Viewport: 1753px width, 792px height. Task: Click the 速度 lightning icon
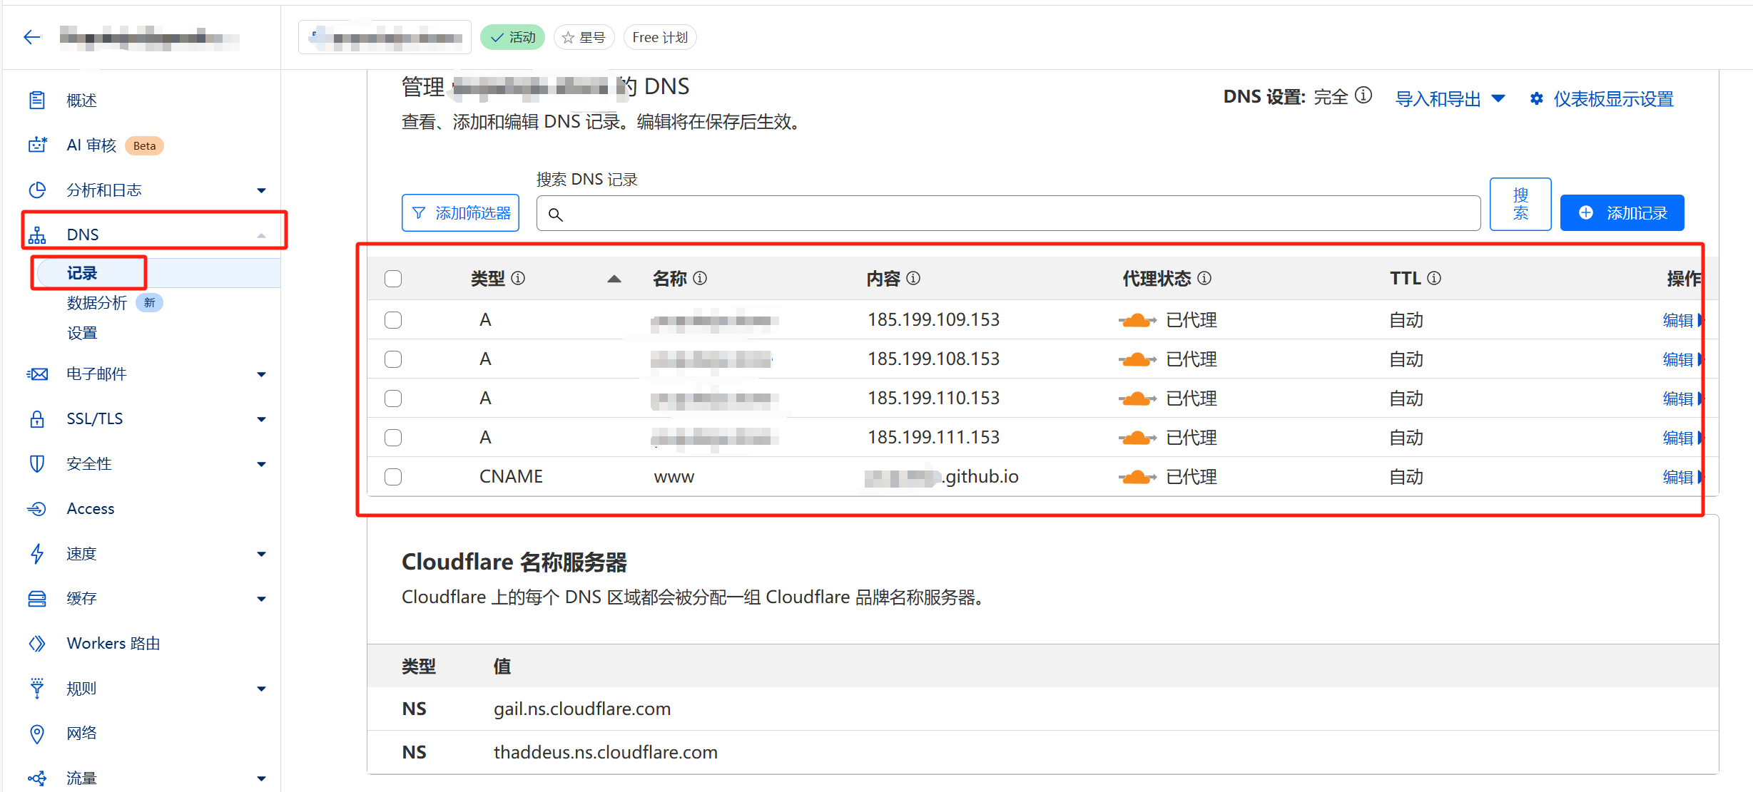(x=37, y=554)
